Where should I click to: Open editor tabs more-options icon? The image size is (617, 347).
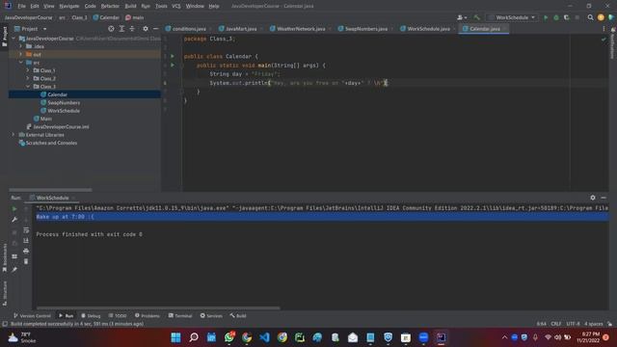tap(604, 29)
